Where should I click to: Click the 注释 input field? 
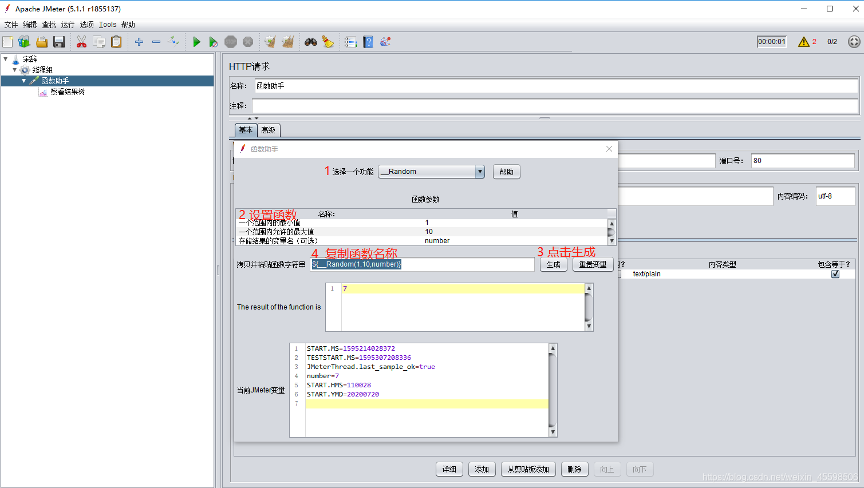tap(555, 106)
